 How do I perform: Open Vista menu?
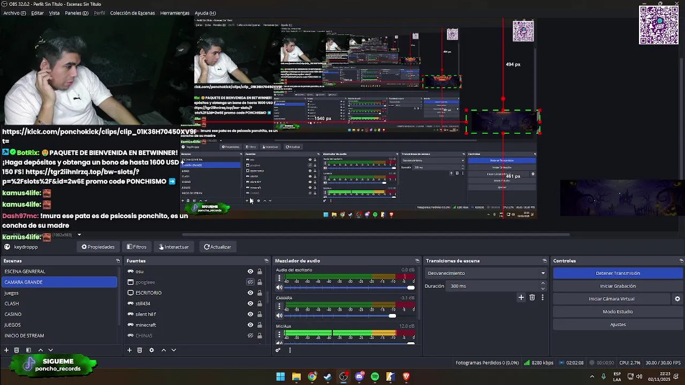tap(54, 13)
